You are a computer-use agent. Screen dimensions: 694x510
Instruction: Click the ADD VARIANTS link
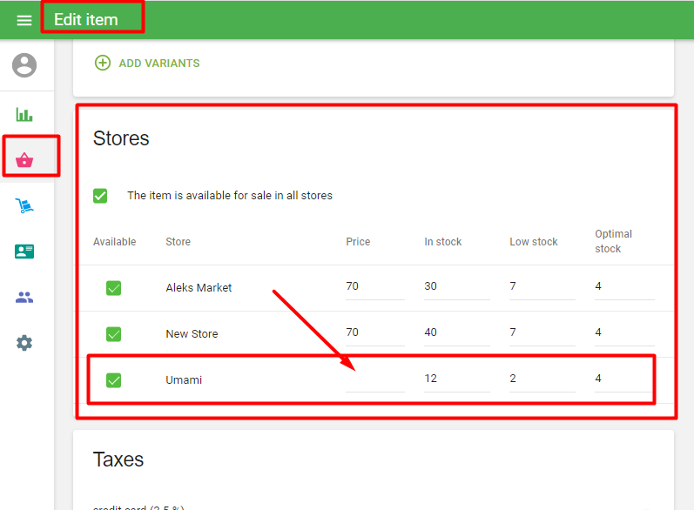[159, 63]
